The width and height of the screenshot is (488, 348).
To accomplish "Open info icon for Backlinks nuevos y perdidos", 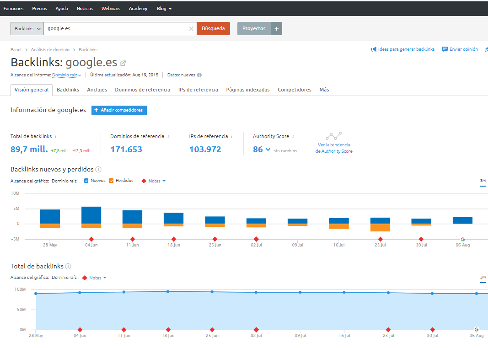I will [x=98, y=169].
